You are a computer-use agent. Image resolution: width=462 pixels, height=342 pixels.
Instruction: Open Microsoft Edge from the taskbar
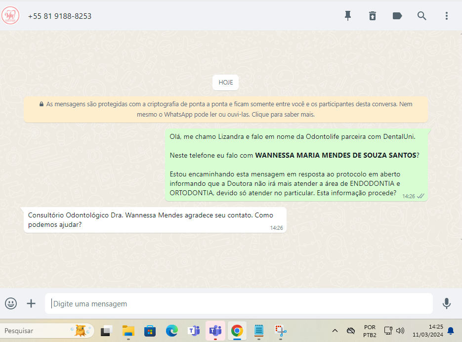(172, 331)
